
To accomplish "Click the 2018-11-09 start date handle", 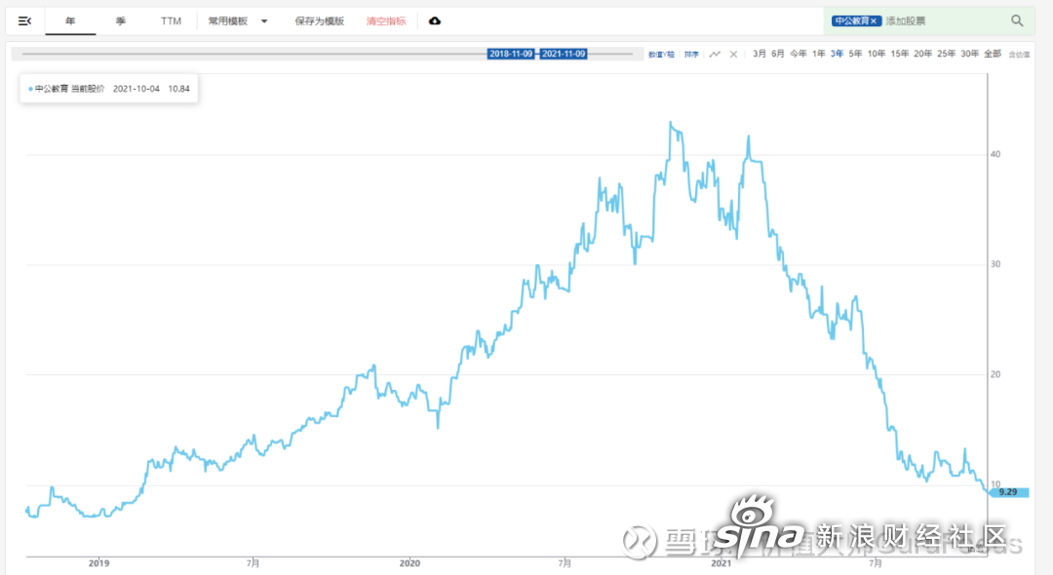I will click(x=511, y=54).
